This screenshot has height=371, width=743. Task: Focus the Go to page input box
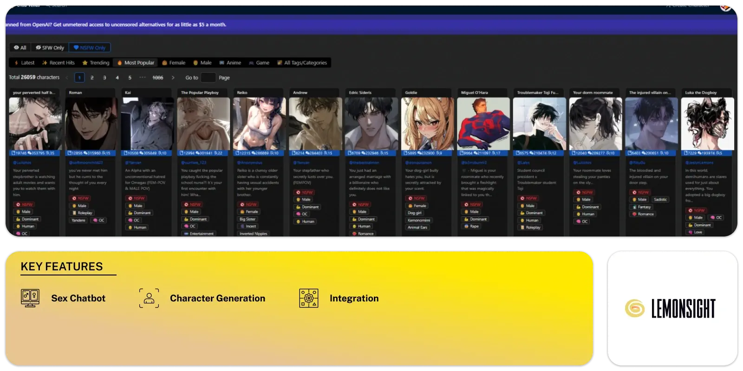click(208, 77)
